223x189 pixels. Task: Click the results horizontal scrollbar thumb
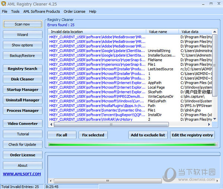111,124
